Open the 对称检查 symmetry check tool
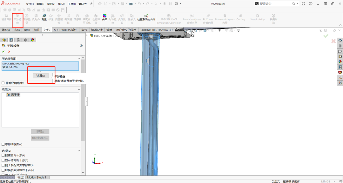The height and width of the screenshot is (183, 343). [x=113, y=19]
